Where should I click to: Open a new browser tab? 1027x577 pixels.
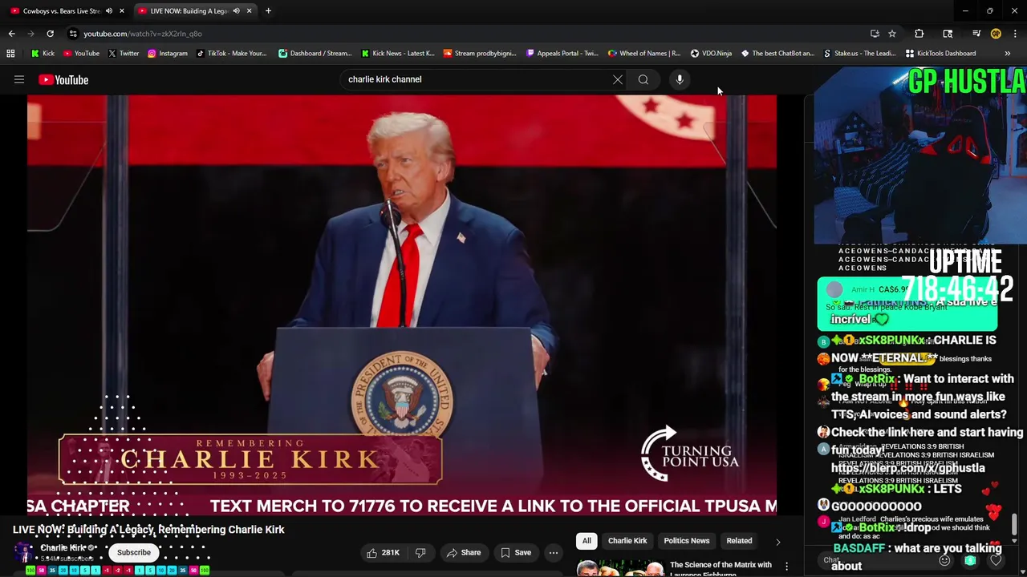click(268, 10)
